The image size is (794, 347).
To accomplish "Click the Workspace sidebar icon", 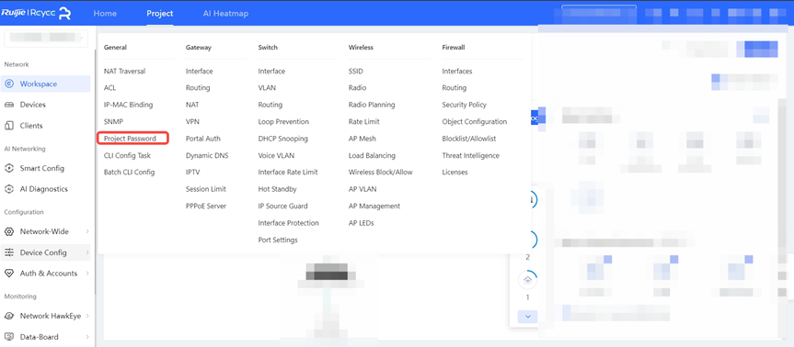I will coord(9,84).
